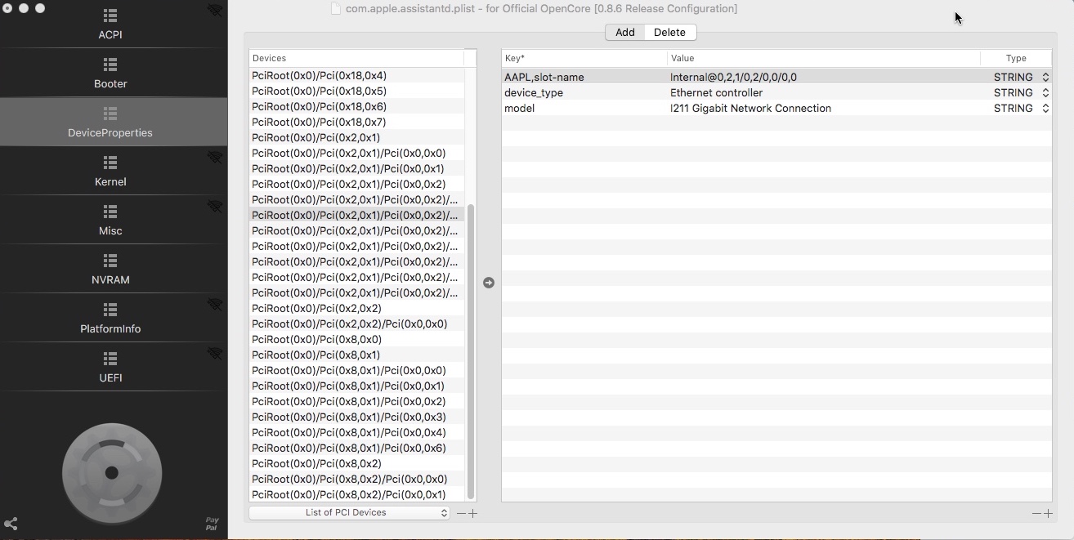1074x540 pixels.
Task: Change type STRING for AAPL,slot-name row
Action: pyautogui.click(x=1021, y=77)
